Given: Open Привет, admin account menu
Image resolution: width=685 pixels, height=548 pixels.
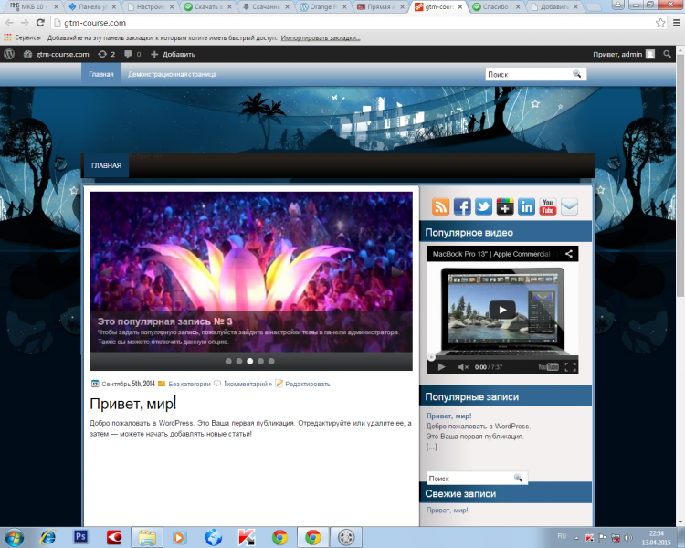Looking at the screenshot, I should [624, 54].
